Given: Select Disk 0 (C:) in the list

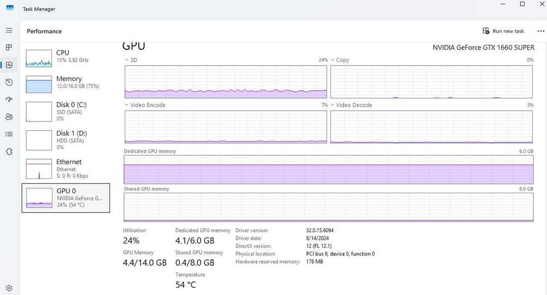Looking at the screenshot, I should click(65, 111).
